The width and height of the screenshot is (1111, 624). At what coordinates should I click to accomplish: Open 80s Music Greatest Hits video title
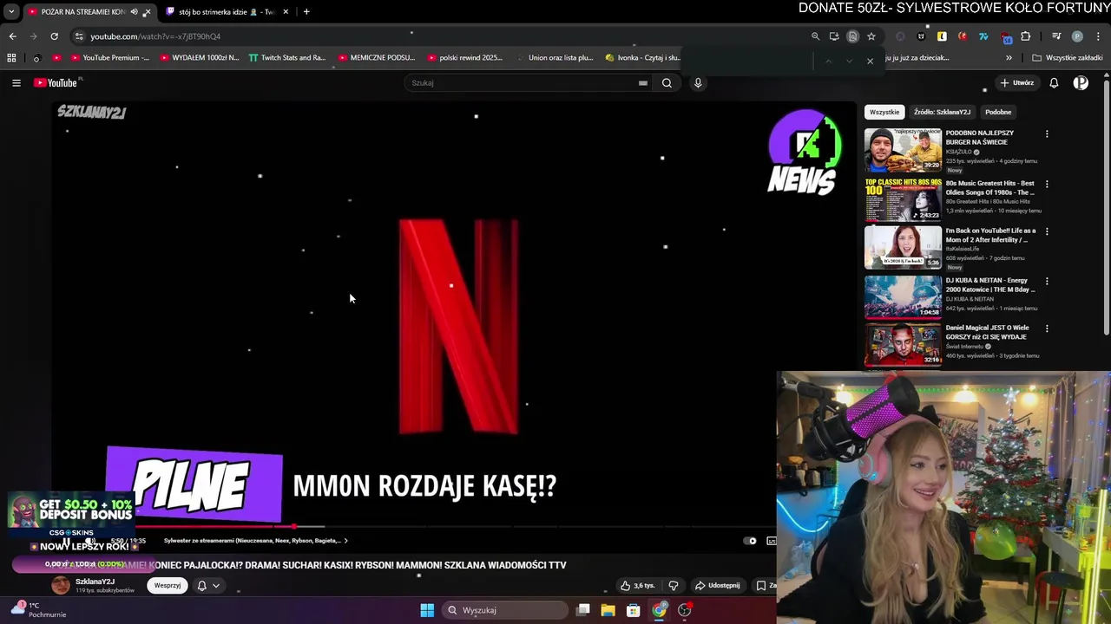pos(989,188)
